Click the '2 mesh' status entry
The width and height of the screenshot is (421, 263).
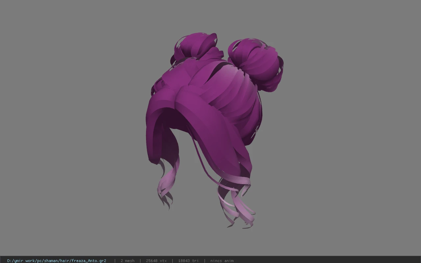(x=128, y=261)
